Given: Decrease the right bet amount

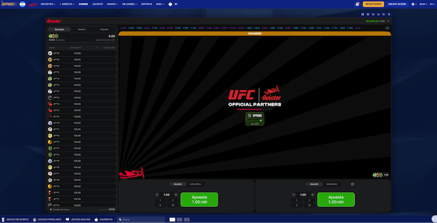Looking at the screenshot, I should pos(294,194).
